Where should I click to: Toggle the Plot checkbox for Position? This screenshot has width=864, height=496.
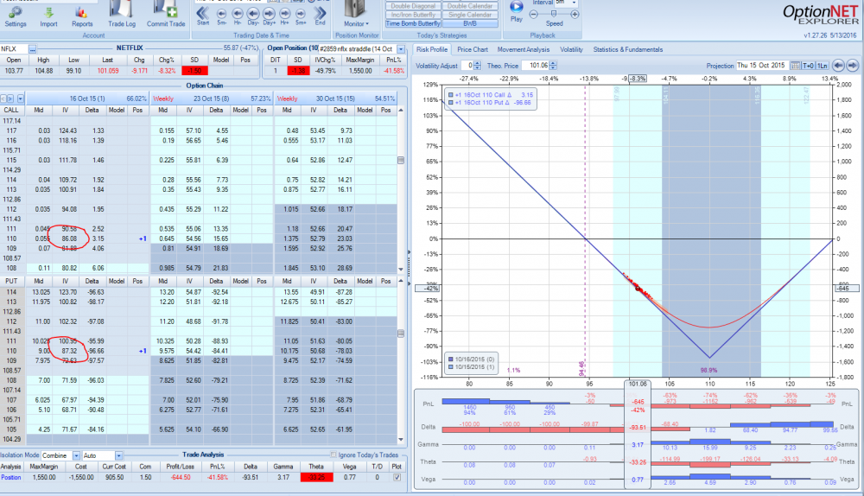pos(397,477)
